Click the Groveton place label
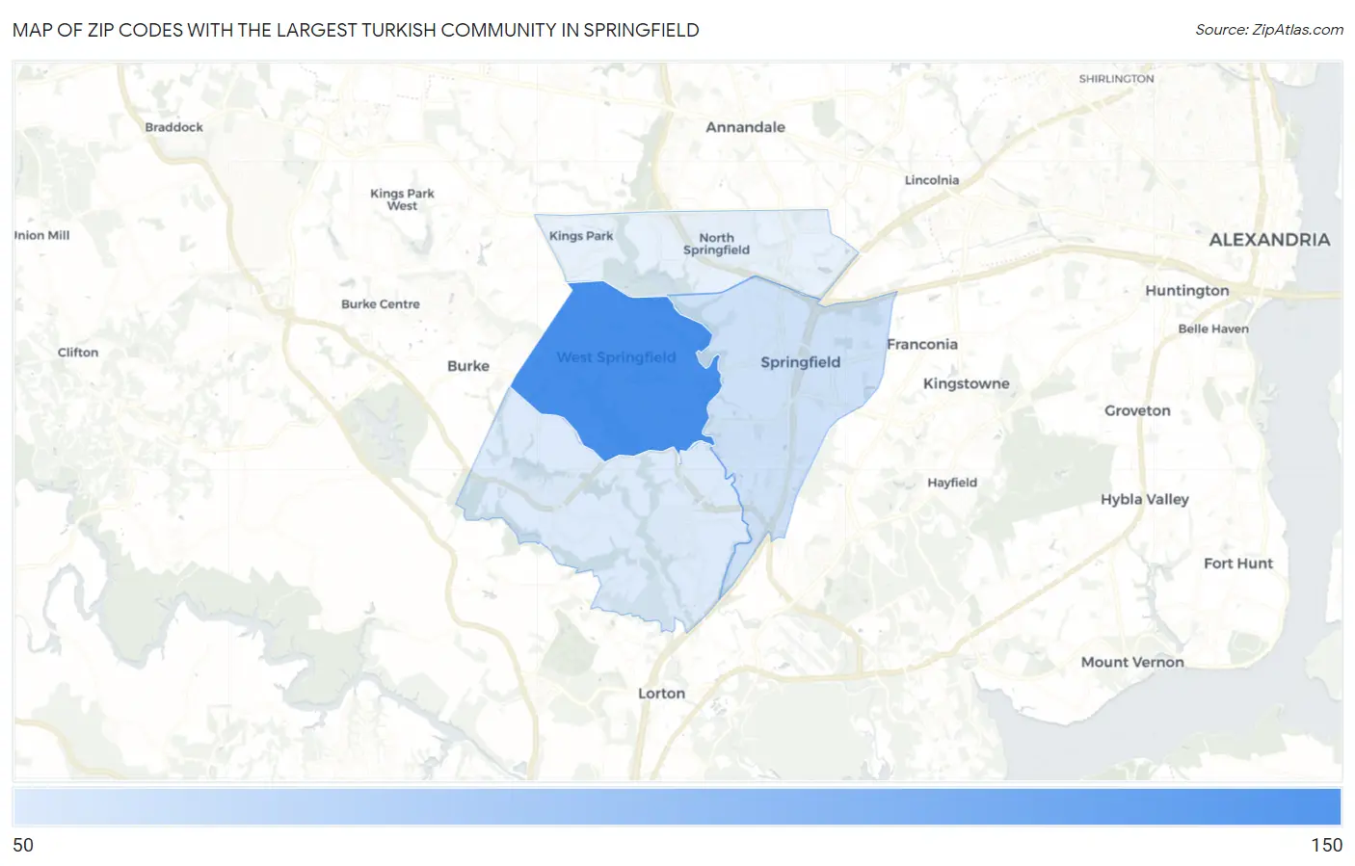Viewport: 1355px width, 866px height. 1137,410
